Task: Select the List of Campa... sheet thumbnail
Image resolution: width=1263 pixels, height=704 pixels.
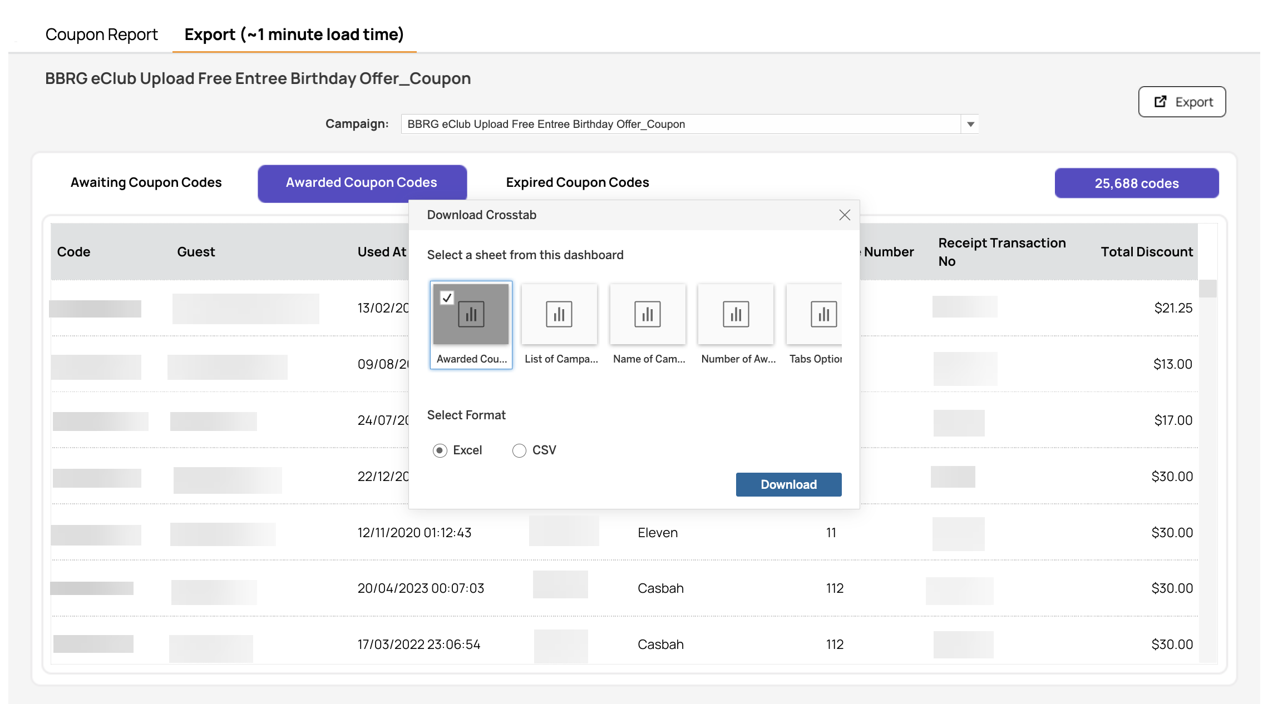Action: (x=559, y=325)
